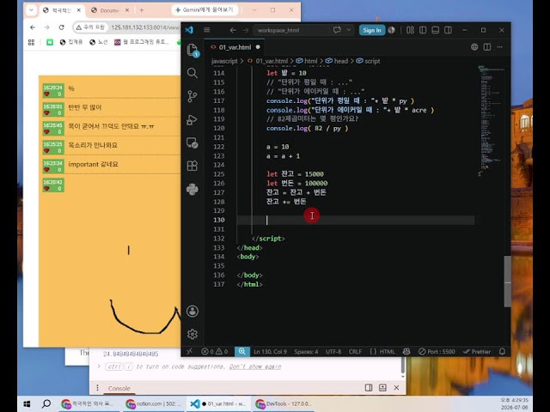Open the Chrome apps grid bookmark

[31, 42]
